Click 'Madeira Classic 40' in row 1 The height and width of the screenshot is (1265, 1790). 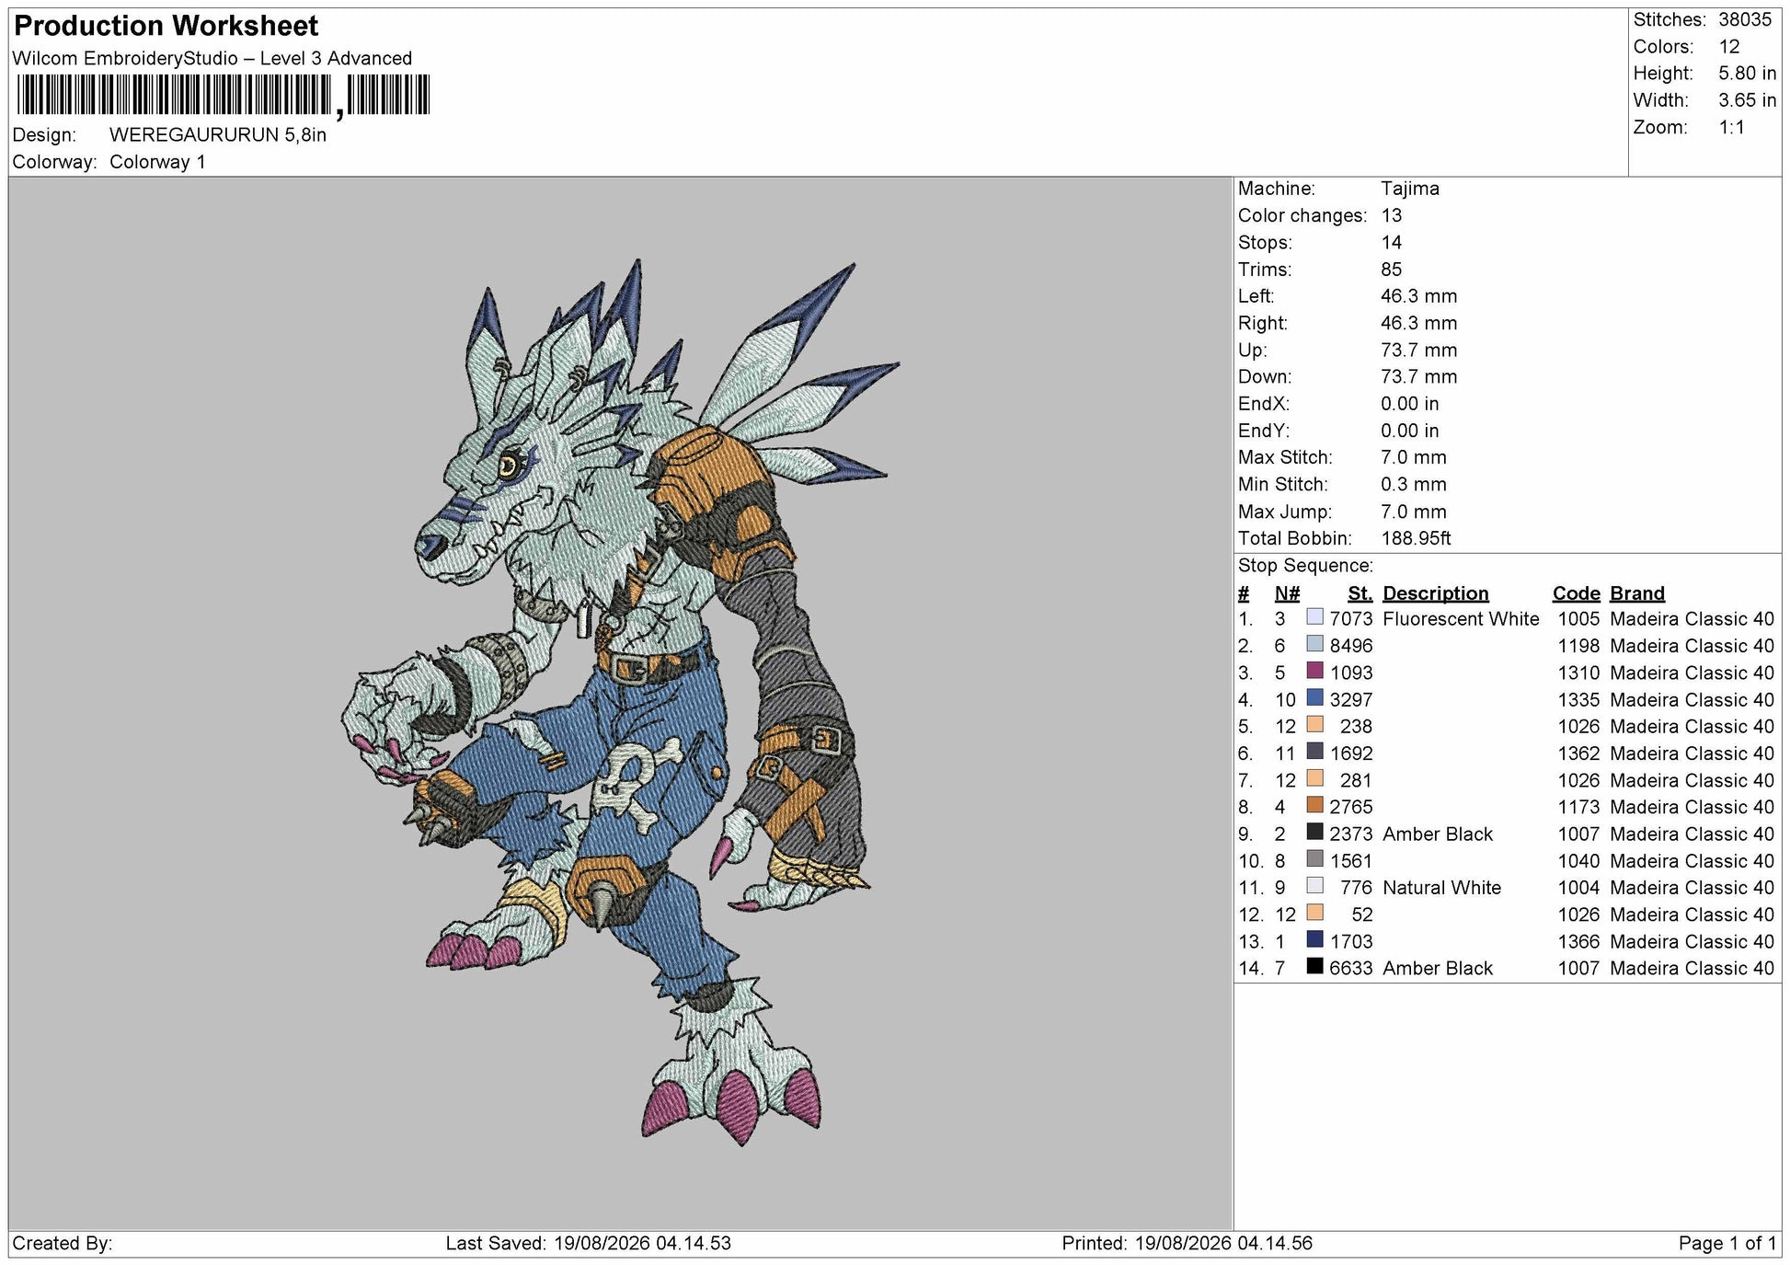coord(1692,619)
